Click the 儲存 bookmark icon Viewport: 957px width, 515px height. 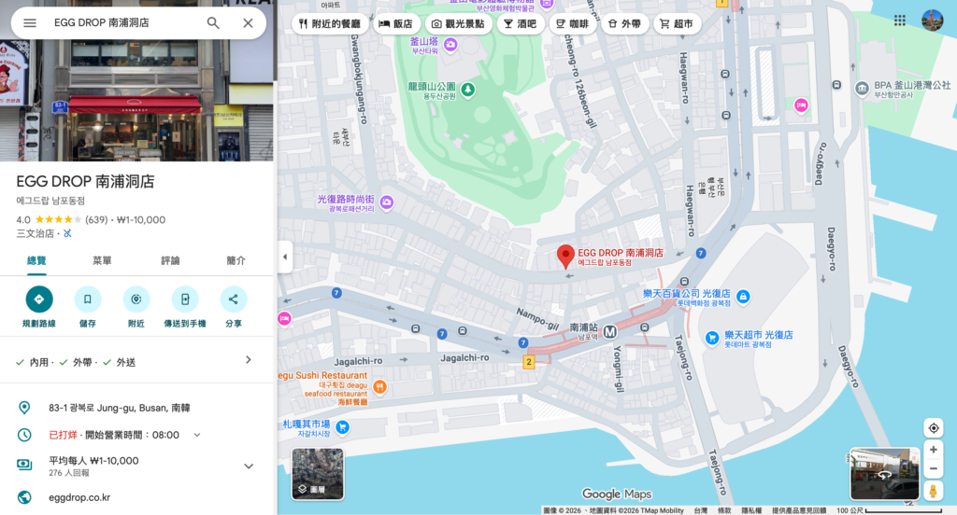87,299
